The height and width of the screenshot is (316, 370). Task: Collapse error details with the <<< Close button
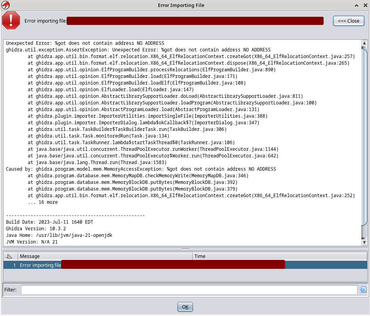click(349, 20)
